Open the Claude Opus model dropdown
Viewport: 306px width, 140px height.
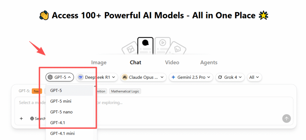(143, 77)
